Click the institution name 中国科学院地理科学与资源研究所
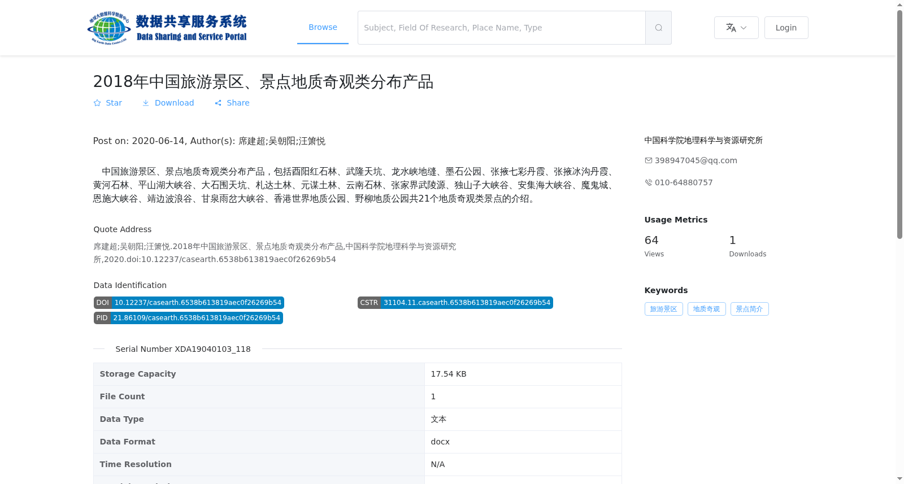 point(703,140)
